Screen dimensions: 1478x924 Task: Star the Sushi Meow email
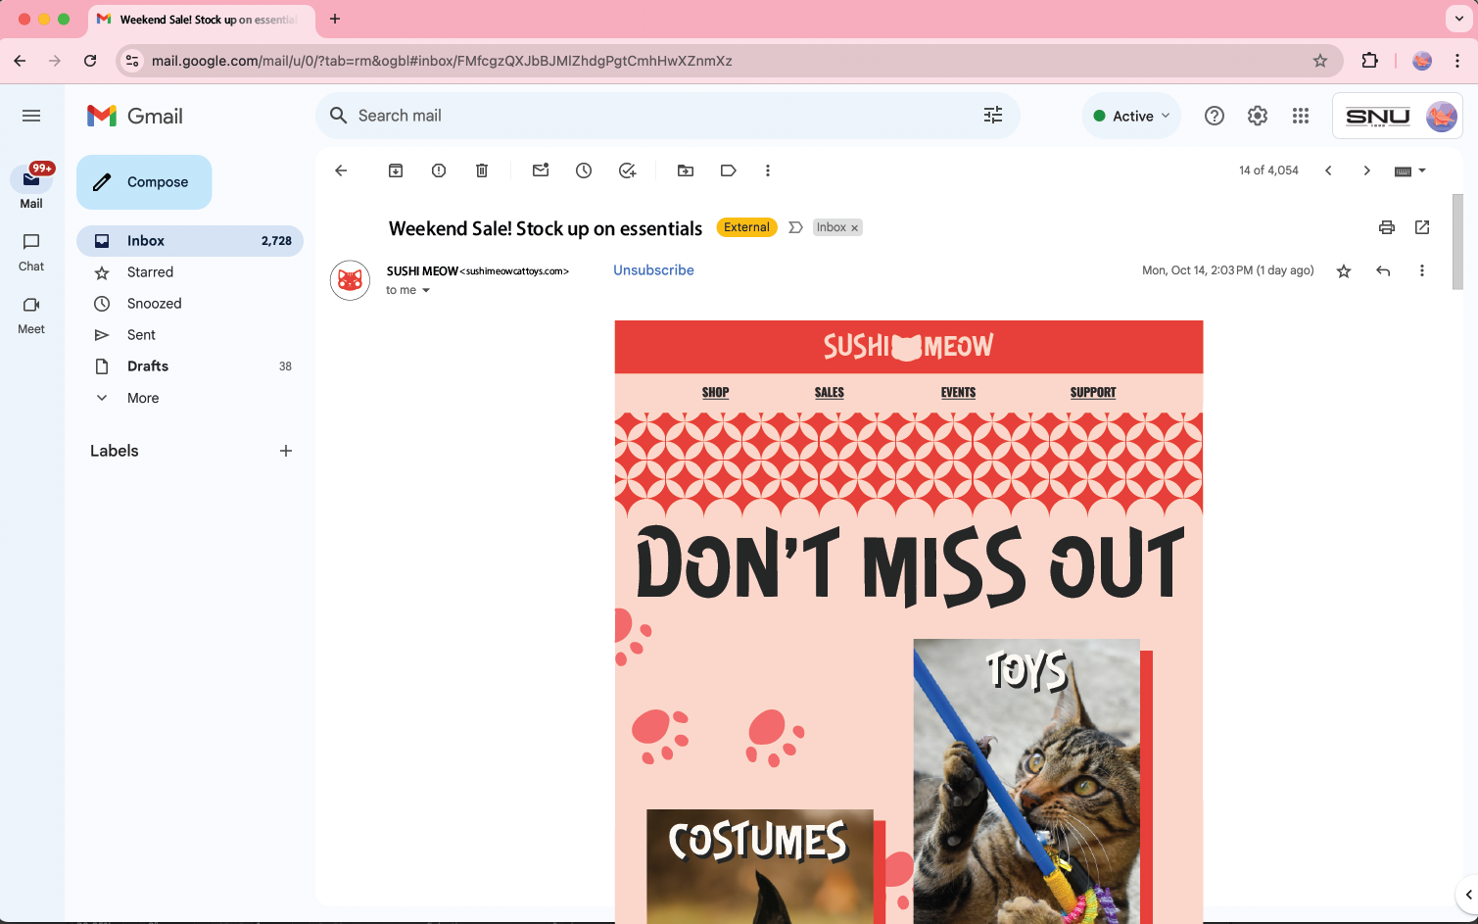click(1344, 271)
